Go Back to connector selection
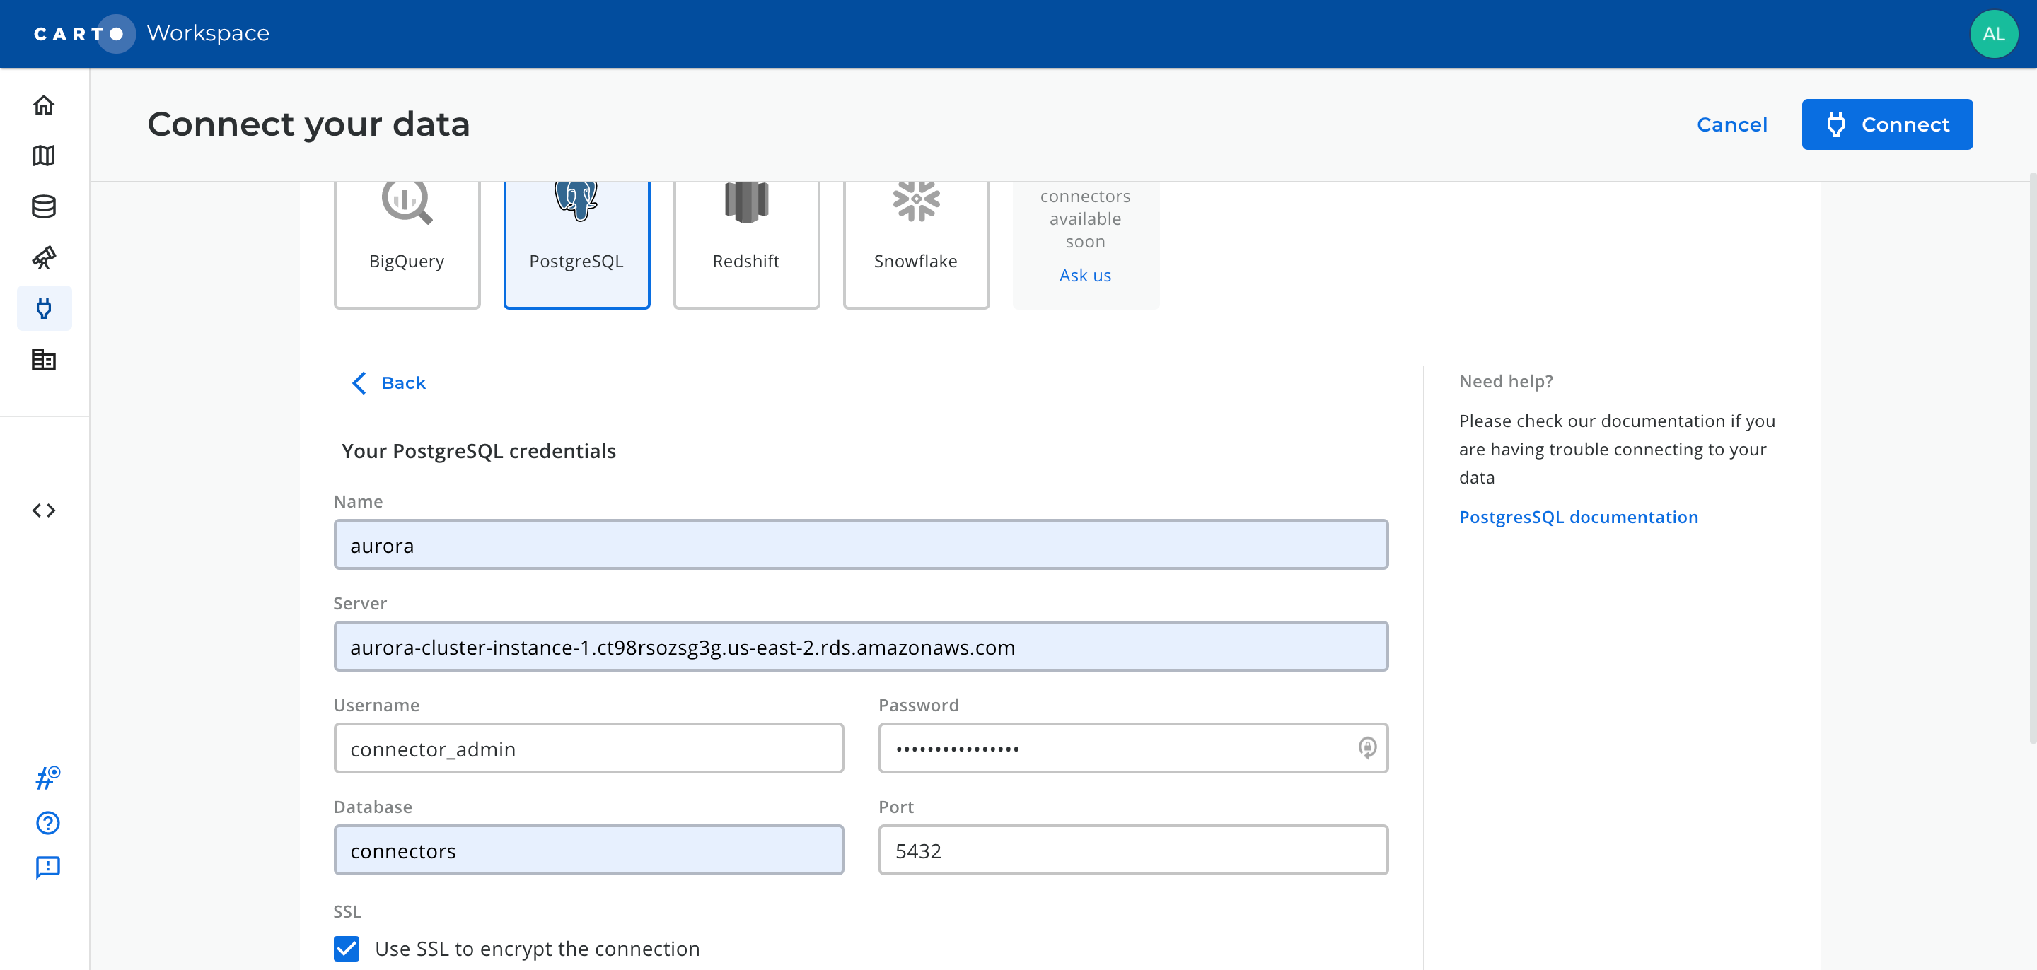The width and height of the screenshot is (2037, 970). click(x=388, y=382)
